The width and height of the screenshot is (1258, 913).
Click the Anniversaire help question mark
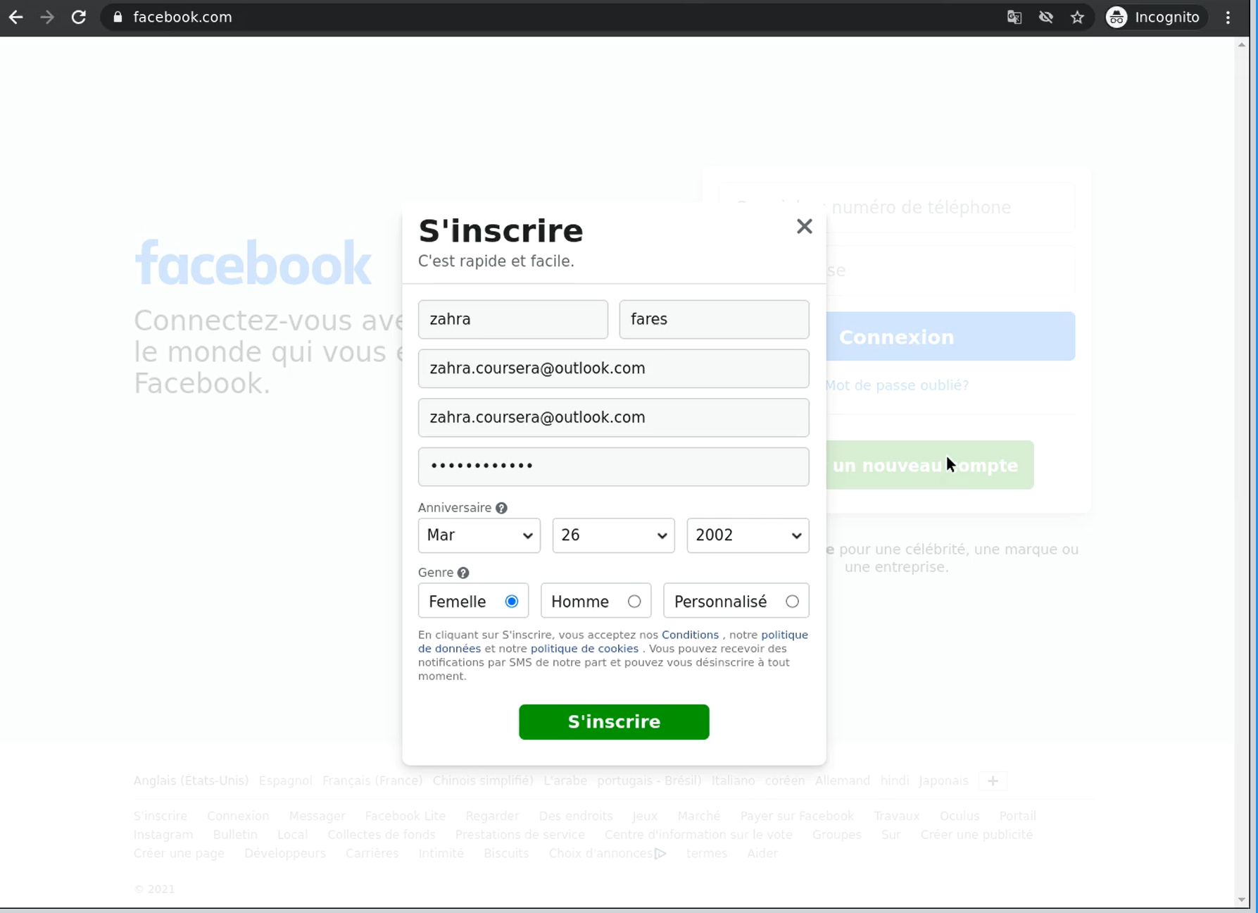(501, 508)
